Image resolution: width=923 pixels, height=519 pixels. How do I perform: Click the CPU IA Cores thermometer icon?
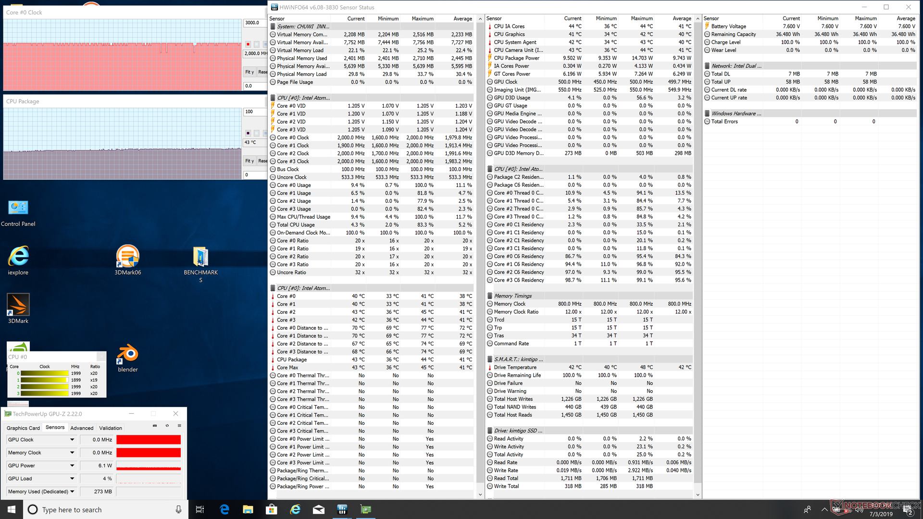489,26
